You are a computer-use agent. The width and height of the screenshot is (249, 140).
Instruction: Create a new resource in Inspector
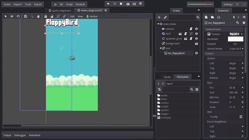point(206,17)
